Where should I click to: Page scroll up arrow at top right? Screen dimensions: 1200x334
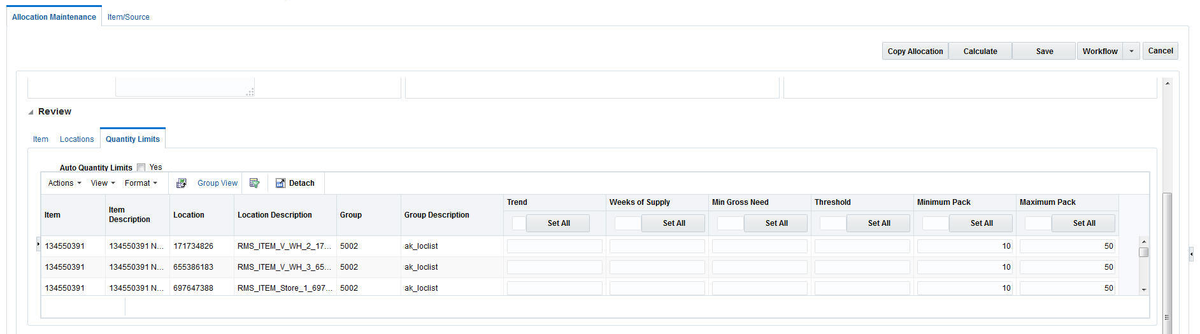pyautogui.click(x=1168, y=83)
